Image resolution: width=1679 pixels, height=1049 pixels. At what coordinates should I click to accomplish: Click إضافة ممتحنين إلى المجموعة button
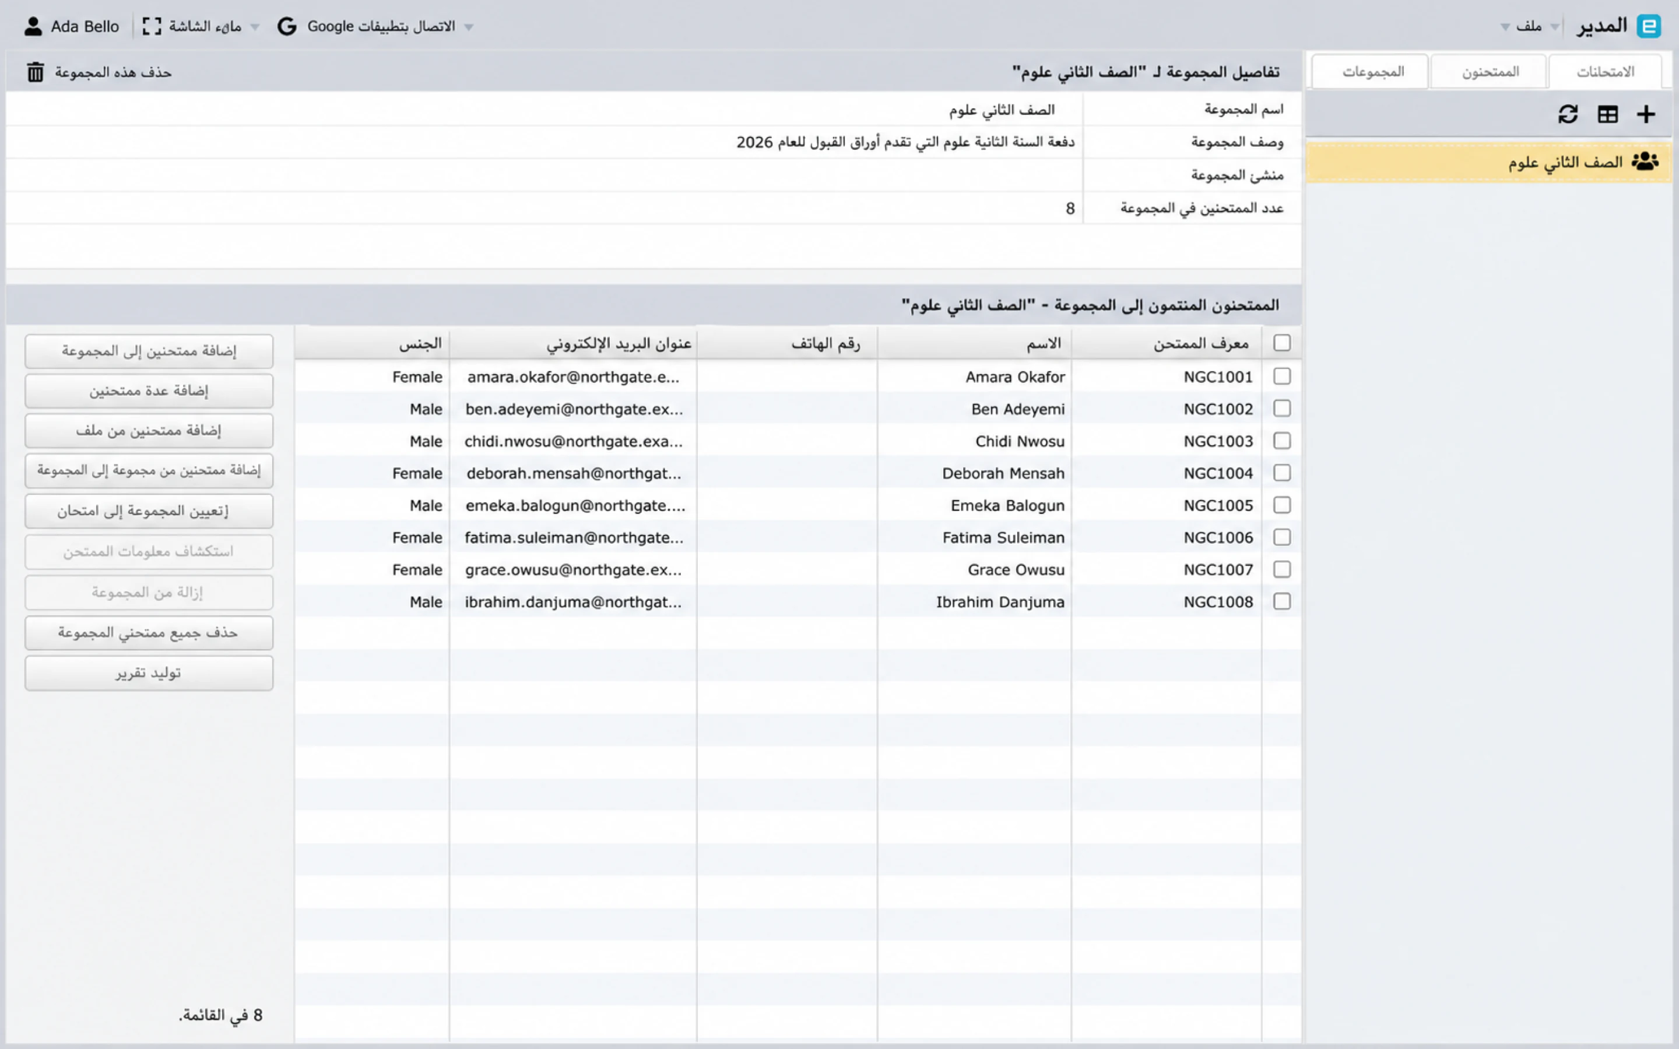coord(149,351)
